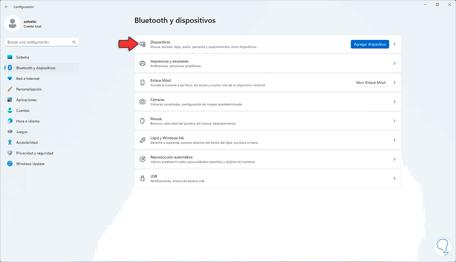The width and height of the screenshot is (456, 262).
Task: Click the Dispositivos keyboard icon
Action: (x=142, y=44)
